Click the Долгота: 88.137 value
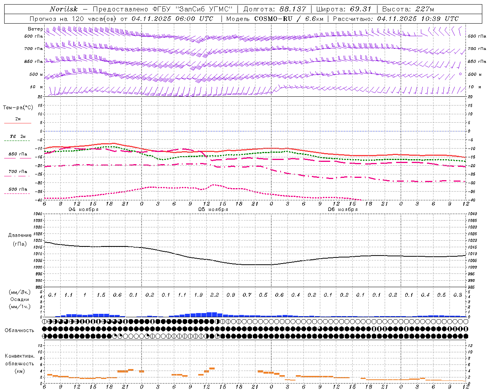This screenshot has height=390, width=488. pos(274,9)
